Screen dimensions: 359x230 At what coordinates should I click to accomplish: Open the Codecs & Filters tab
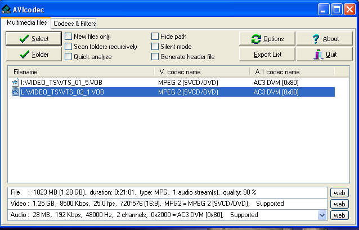(x=74, y=24)
